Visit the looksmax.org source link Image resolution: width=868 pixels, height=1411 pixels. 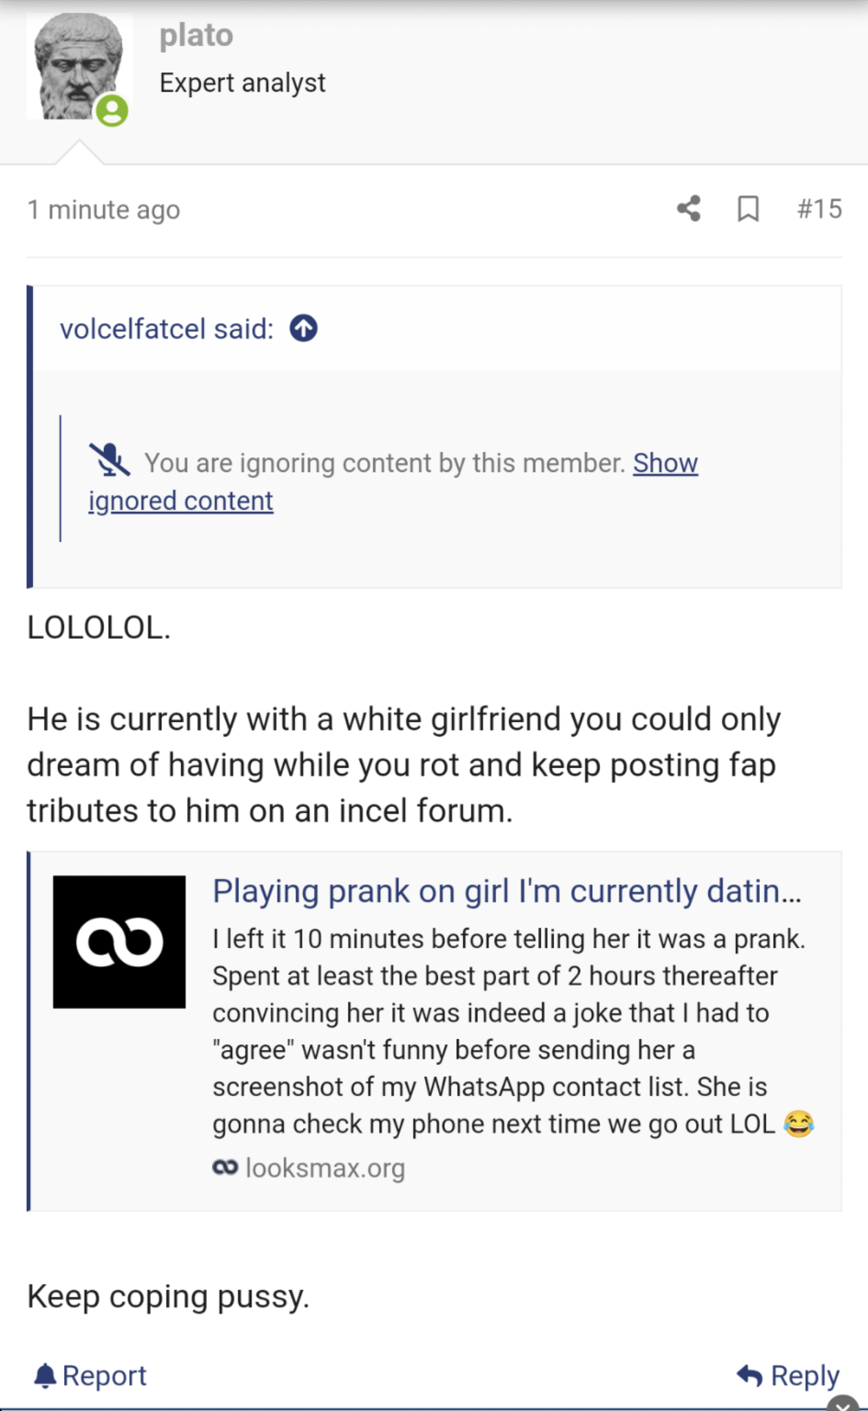tap(309, 1168)
